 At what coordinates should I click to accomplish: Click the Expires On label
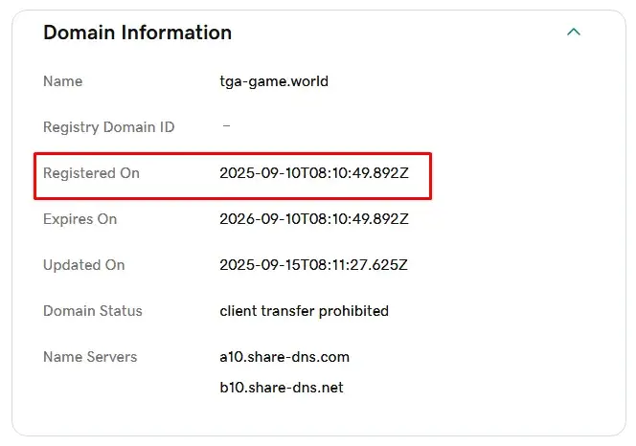[x=79, y=219]
